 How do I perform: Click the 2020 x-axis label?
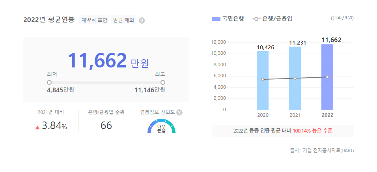click(263, 115)
